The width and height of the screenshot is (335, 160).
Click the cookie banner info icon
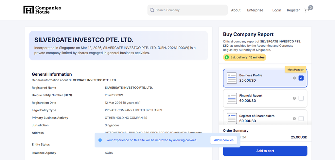(x=100, y=140)
